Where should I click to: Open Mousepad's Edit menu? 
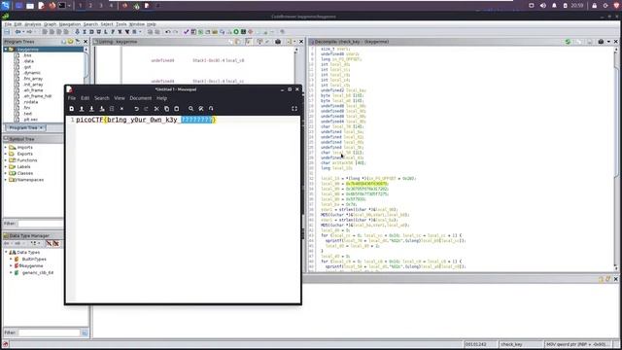point(85,98)
